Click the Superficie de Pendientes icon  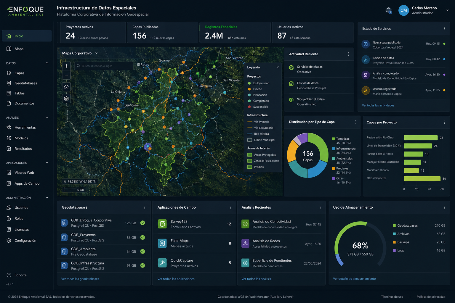pos(245,263)
